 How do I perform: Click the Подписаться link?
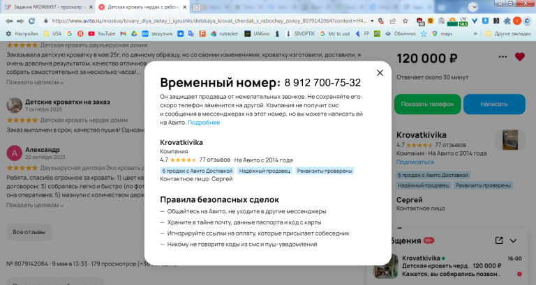click(x=415, y=162)
